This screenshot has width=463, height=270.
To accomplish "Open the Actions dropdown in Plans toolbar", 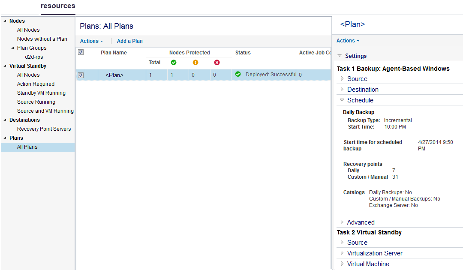I will (x=91, y=41).
